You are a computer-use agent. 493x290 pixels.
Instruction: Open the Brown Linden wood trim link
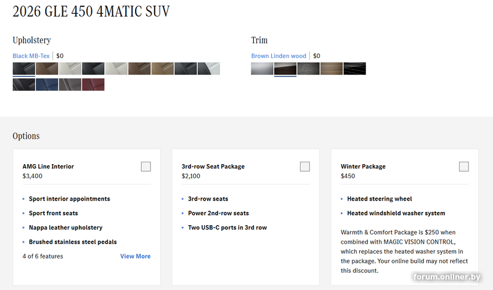[279, 56]
